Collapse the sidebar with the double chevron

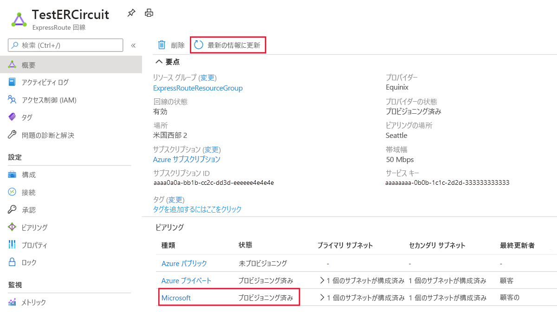click(133, 45)
